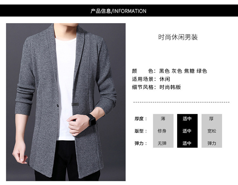Select the 焦糖 color text
Viewport: 238px width, 185px height.
pos(189,71)
